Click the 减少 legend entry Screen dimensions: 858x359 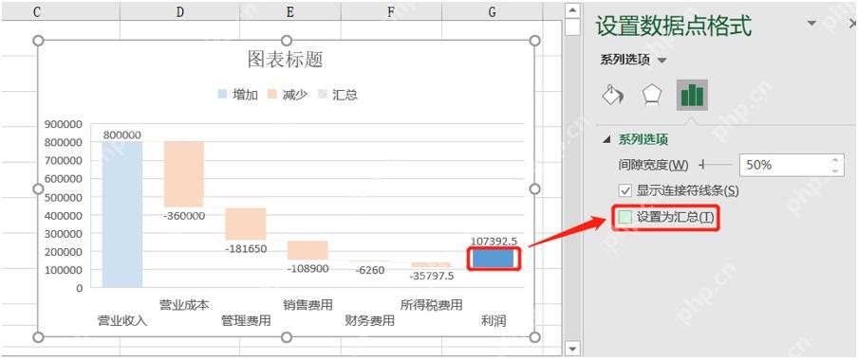point(288,95)
